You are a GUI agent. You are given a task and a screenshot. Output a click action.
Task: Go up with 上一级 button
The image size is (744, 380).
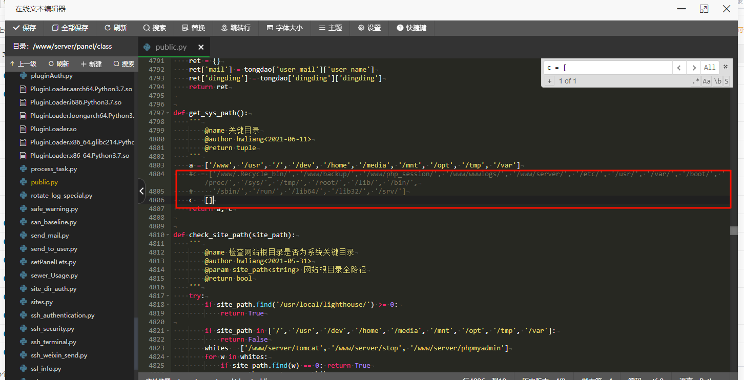click(23, 64)
